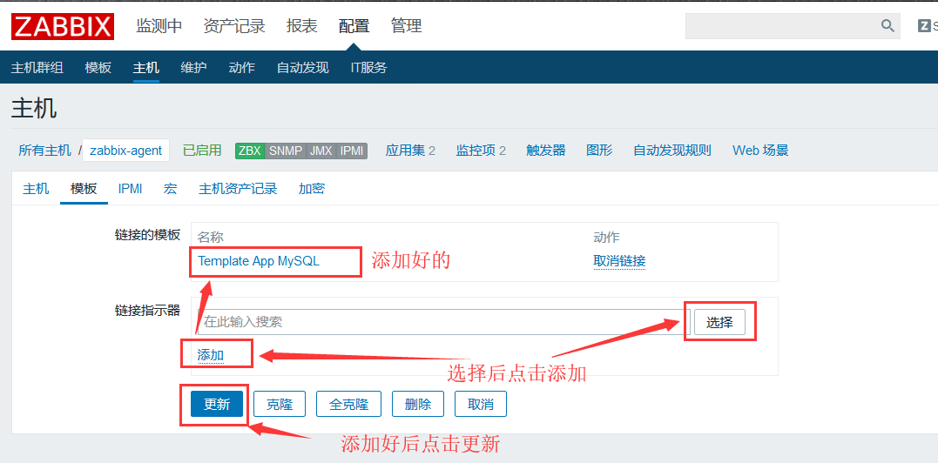
Task: Click the 选择 button
Action: coord(719,323)
